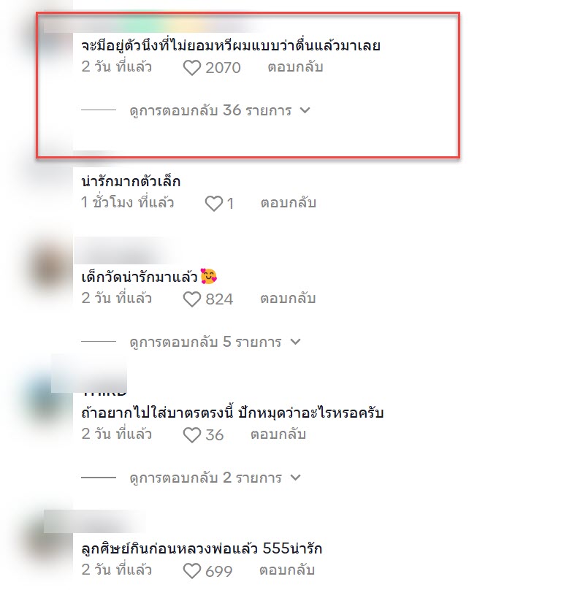Like the comment with 699 likes
Screen dimensions: 580x590
click(192, 571)
